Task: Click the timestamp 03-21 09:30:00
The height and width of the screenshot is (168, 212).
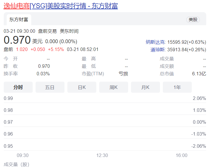Action: click(19, 31)
